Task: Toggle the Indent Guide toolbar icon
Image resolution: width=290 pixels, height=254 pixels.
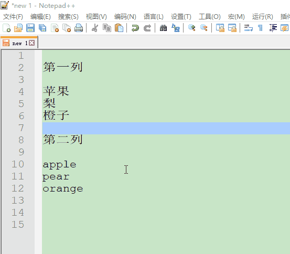Action: click(273, 28)
